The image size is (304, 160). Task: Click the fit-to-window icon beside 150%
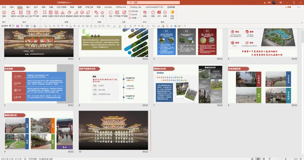tap(301, 159)
